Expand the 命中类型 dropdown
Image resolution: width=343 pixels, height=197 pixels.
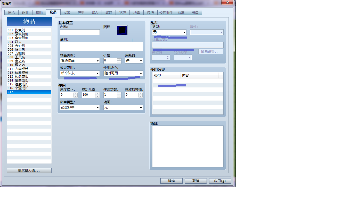pyautogui.click(x=80, y=108)
